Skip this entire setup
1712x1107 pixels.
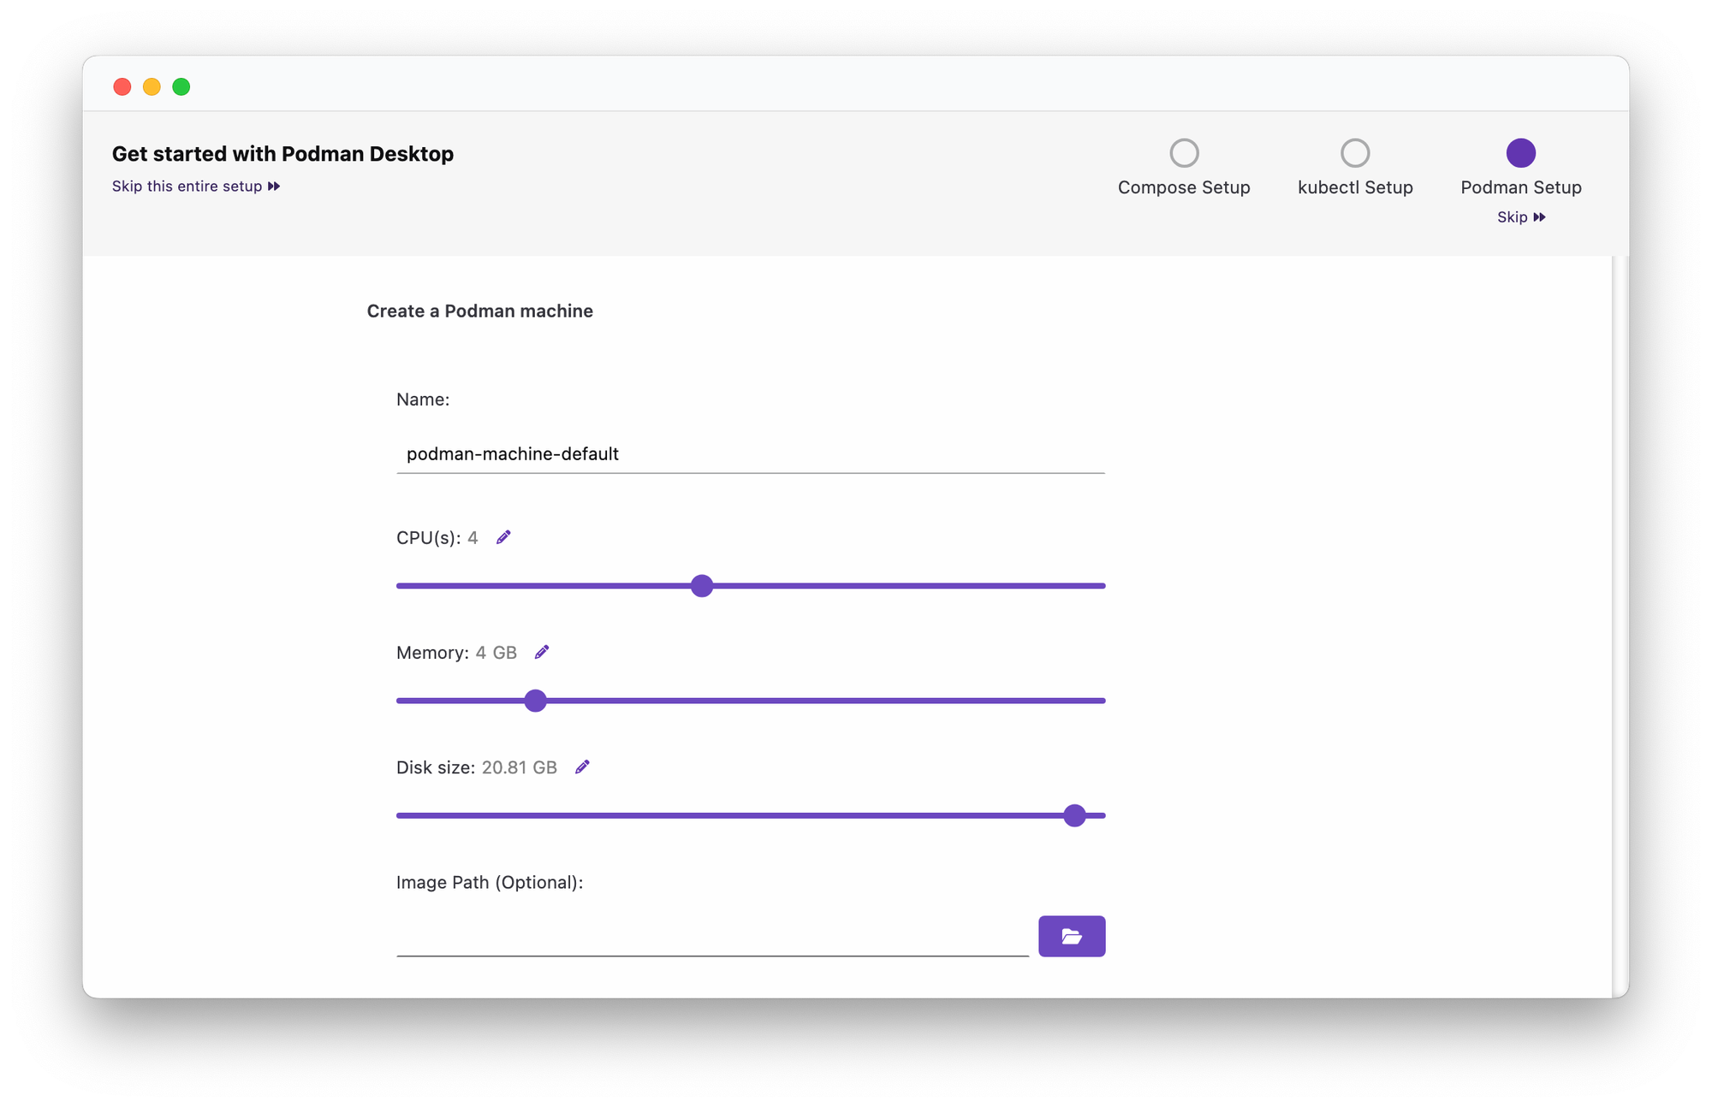click(187, 186)
